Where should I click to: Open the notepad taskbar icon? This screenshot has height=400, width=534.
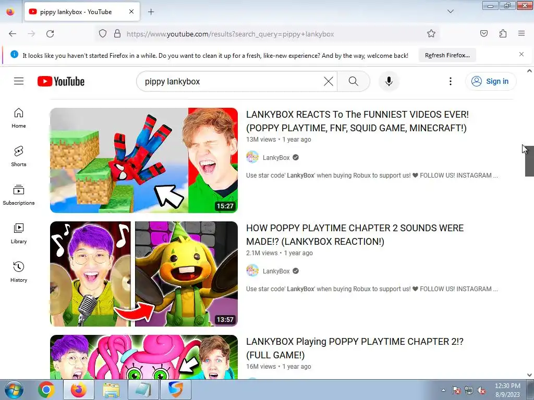(x=143, y=390)
